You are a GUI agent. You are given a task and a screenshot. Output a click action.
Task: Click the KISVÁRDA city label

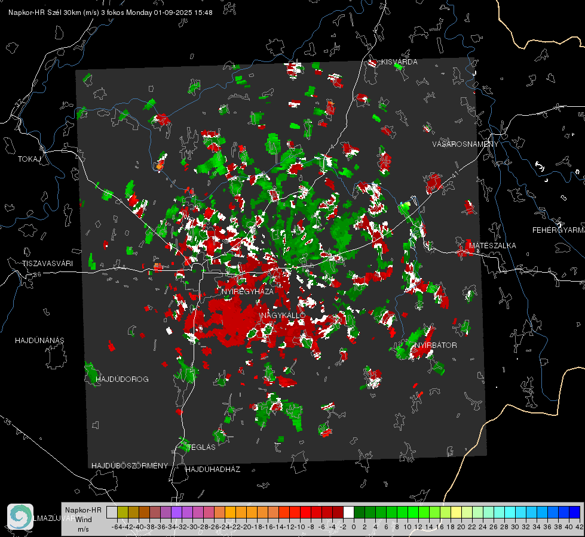pyautogui.click(x=399, y=62)
